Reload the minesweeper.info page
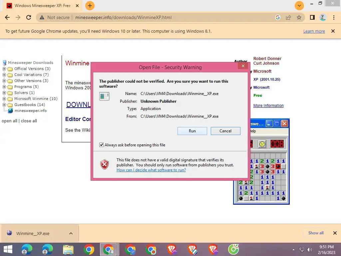 pyautogui.click(x=29, y=17)
